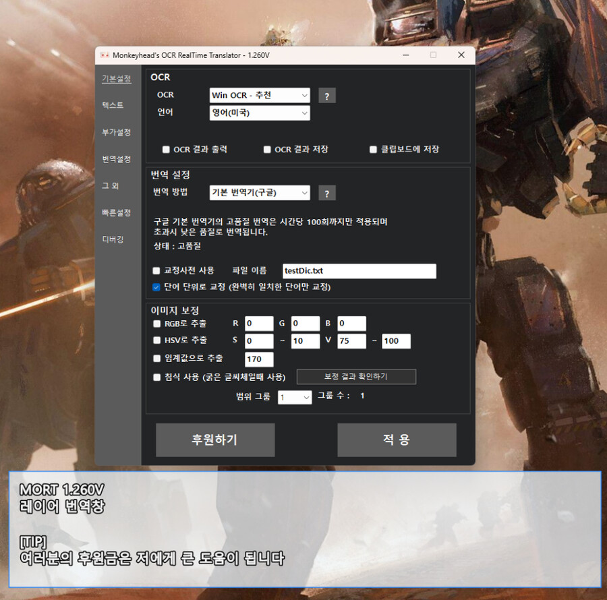
Task: Click the 후원하기 button
Action: (x=215, y=440)
